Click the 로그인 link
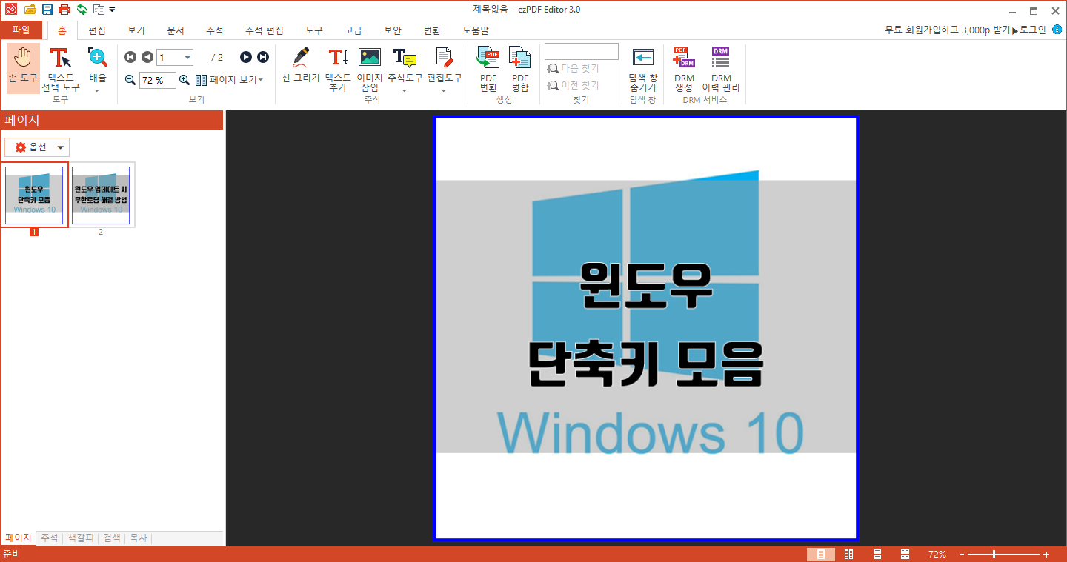Viewport: 1067px width, 562px height. [x=1033, y=30]
